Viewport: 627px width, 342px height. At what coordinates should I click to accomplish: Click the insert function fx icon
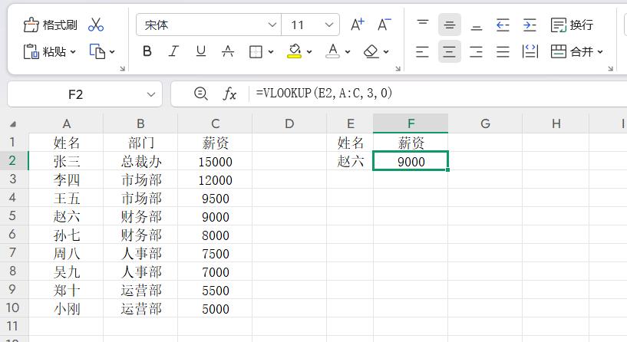click(229, 94)
